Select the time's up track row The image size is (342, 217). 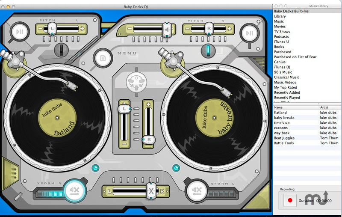(307, 123)
